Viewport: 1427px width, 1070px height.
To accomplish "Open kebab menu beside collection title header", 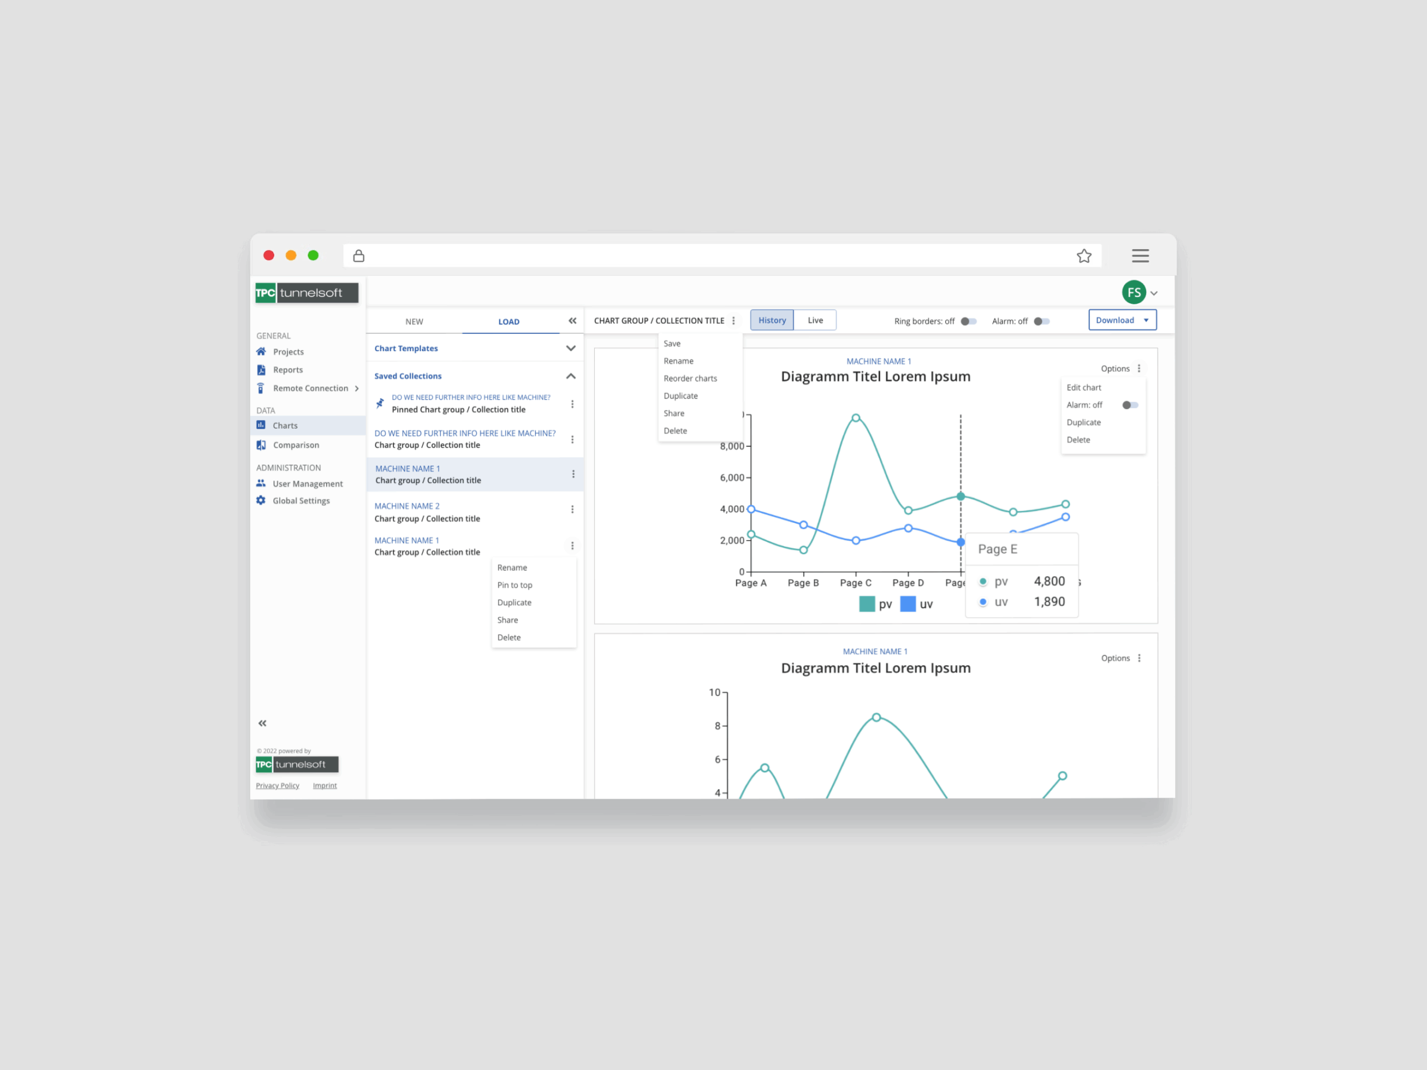I will point(734,320).
